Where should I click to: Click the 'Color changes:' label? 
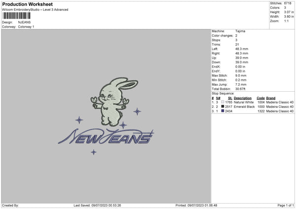tap(222, 35)
